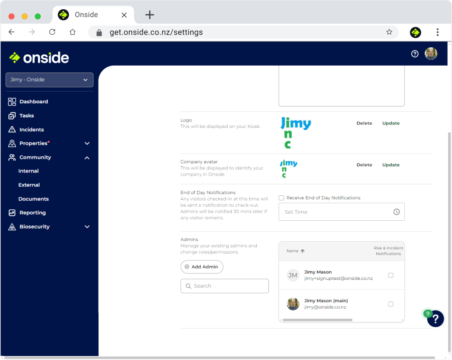Viewport: 452px width, 360px height.
Task: Click the Onside logo in navigation bar
Action: 39,57
